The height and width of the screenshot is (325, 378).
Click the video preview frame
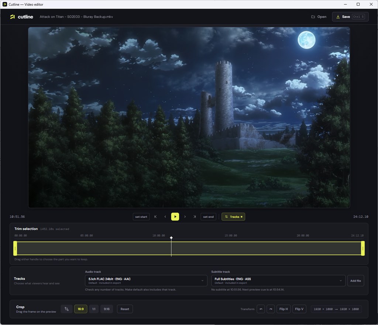click(189, 117)
